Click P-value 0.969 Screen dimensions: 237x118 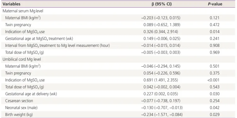pyautogui.click(x=215, y=53)
